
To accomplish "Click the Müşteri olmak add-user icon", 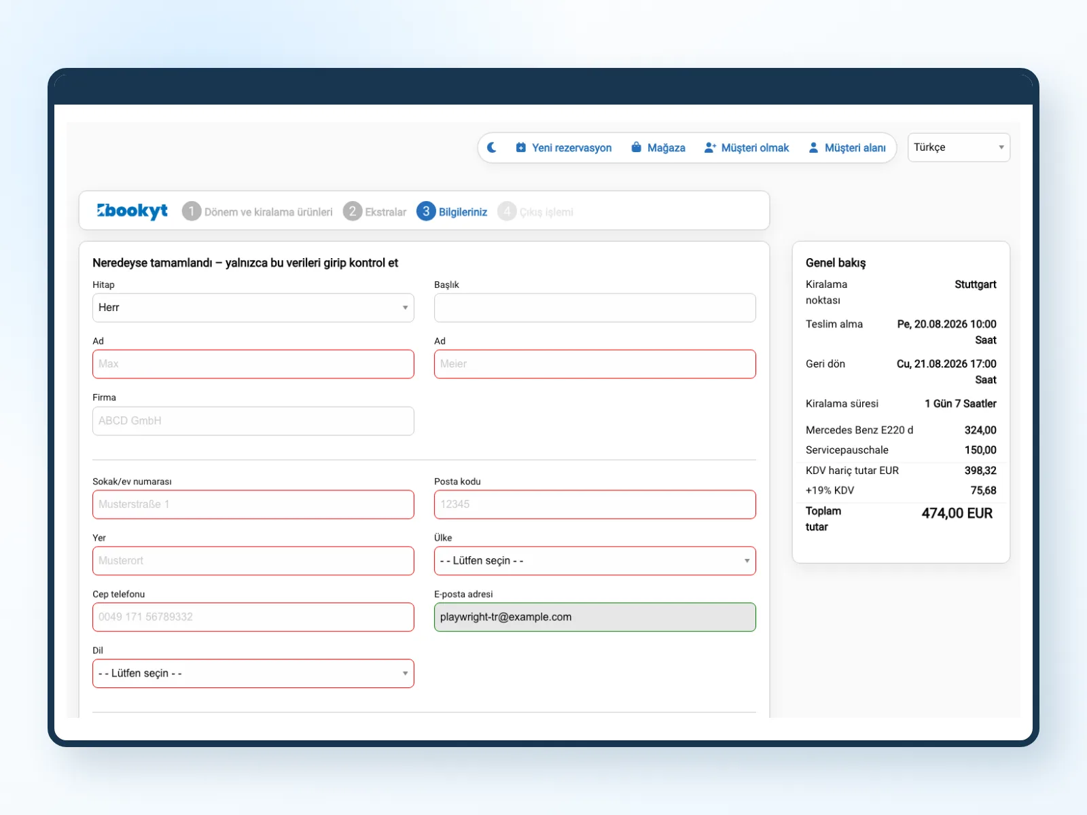I will (x=710, y=147).
